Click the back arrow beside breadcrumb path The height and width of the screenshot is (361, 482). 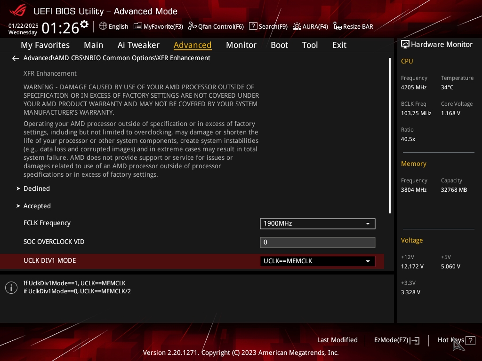[16, 58]
